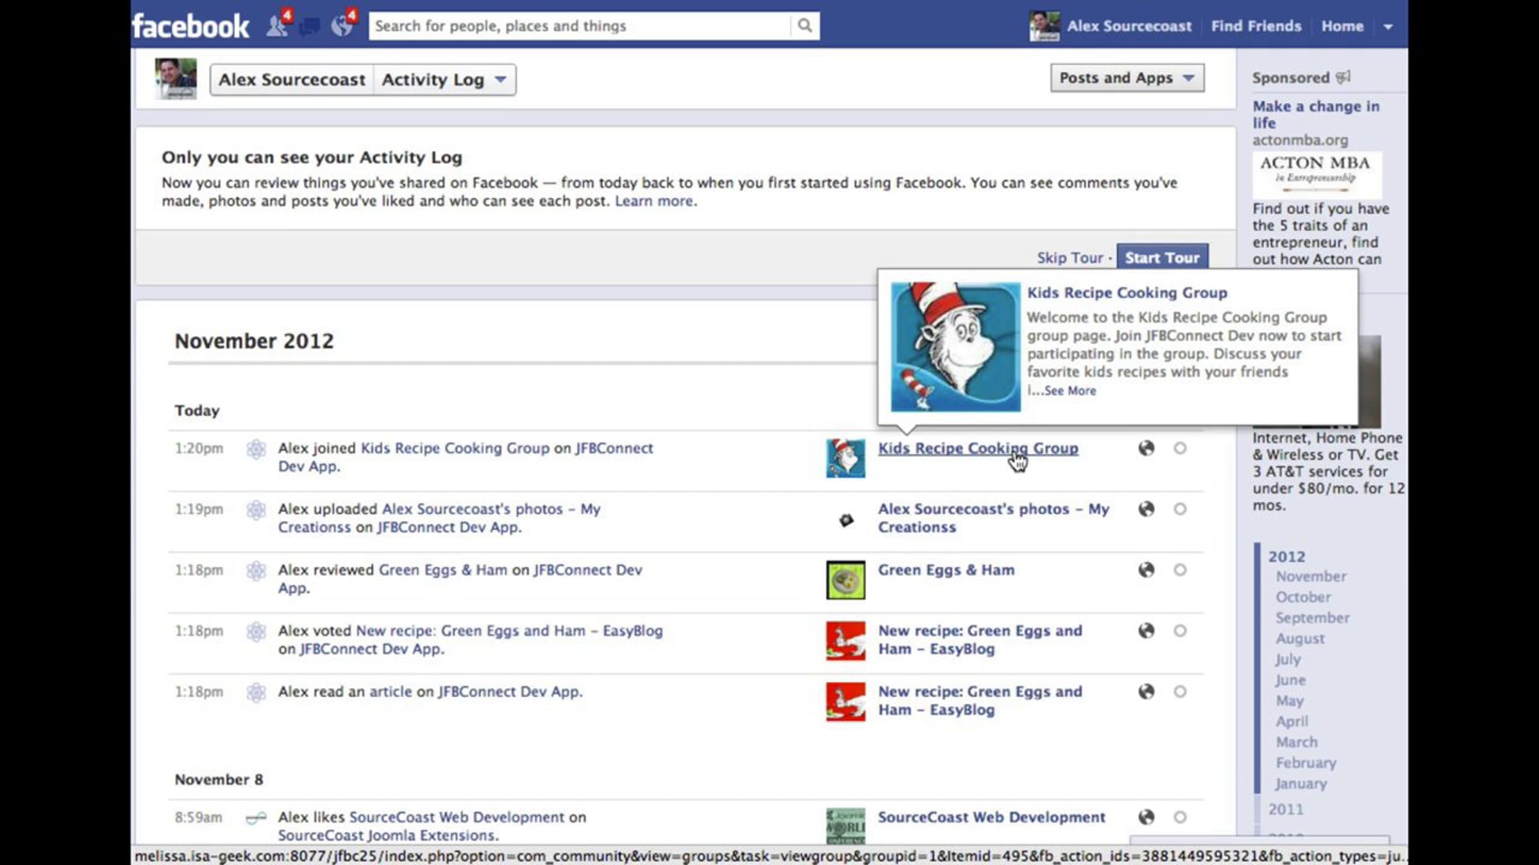This screenshot has height=865, width=1539.
Task: Change audience globe for Green Eggs & Ham
Action: 1146,570
